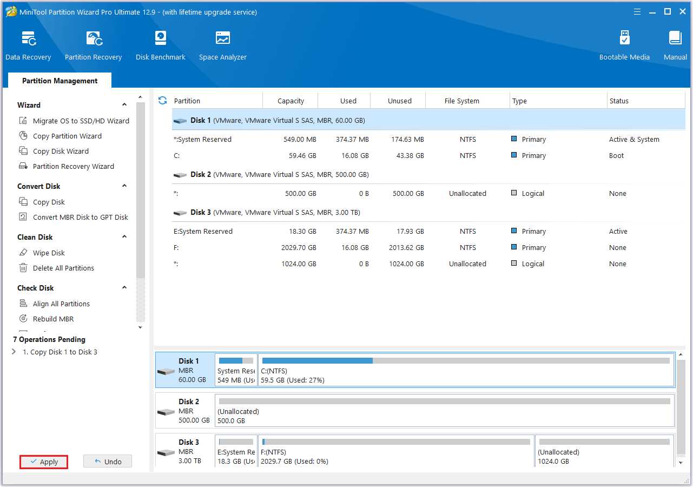This screenshot has width=693, height=487.
Task: Click the Logical type swatch in Disk 2's unallocated row
Action: click(514, 193)
